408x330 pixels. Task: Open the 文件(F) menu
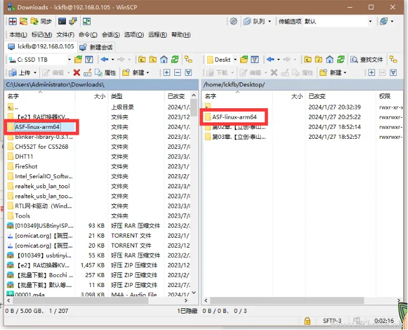(x=65, y=35)
